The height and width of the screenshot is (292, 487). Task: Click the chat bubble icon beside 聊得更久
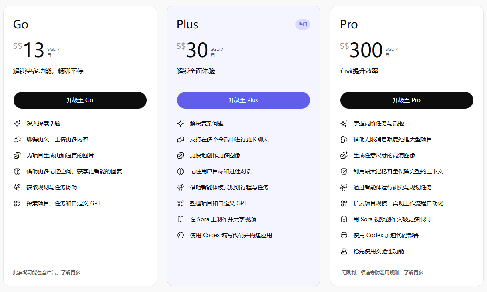click(18, 139)
